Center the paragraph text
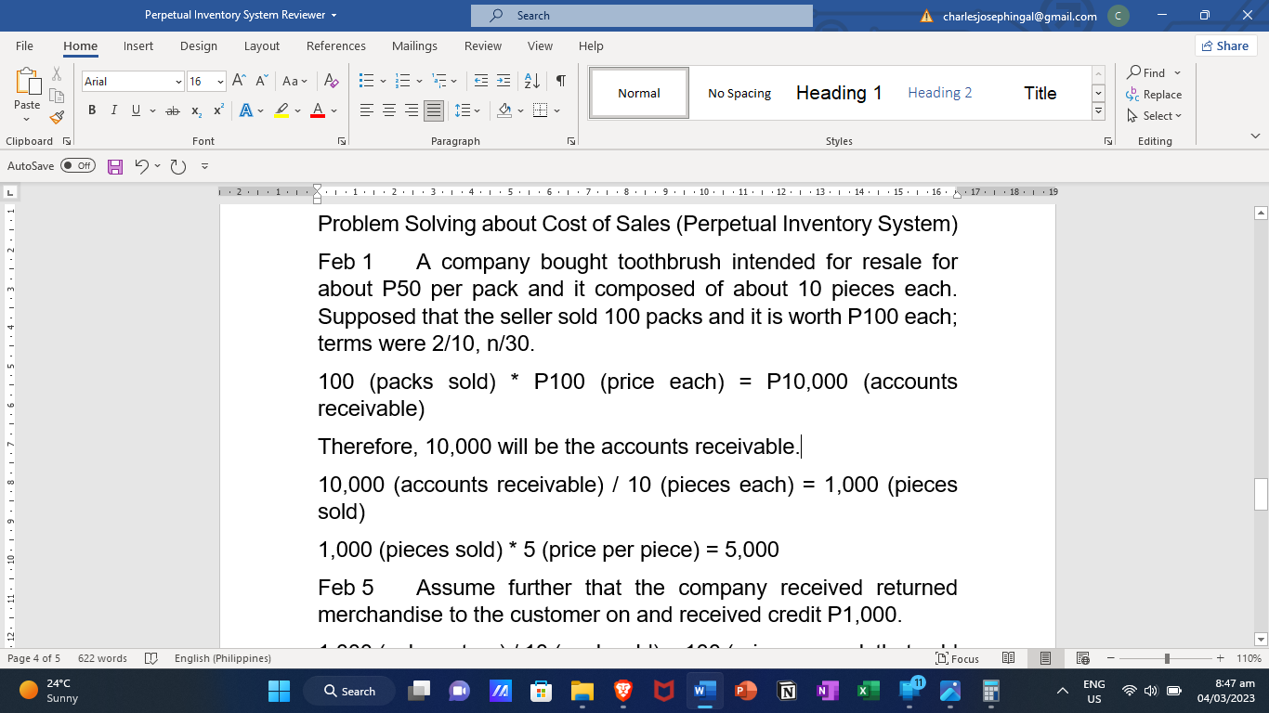 pos(389,110)
